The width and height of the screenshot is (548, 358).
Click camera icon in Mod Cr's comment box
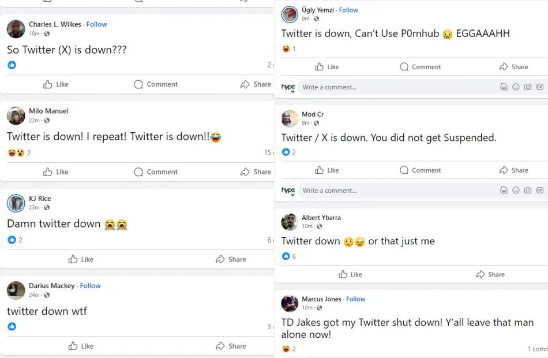pyautogui.click(x=528, y=191)
